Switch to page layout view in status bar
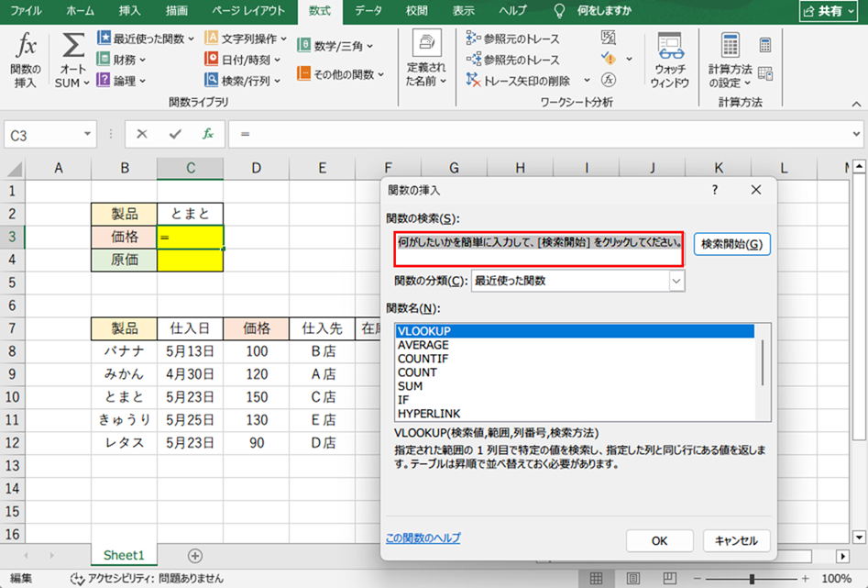This screenshot has height=588, width=868. 632,579
